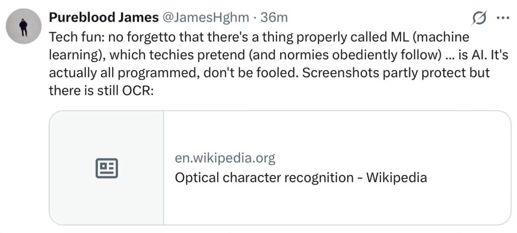This screenshot has width=517, height=233.
Task: Click Pureblood James's profile avatar
Action: (23, 26)
